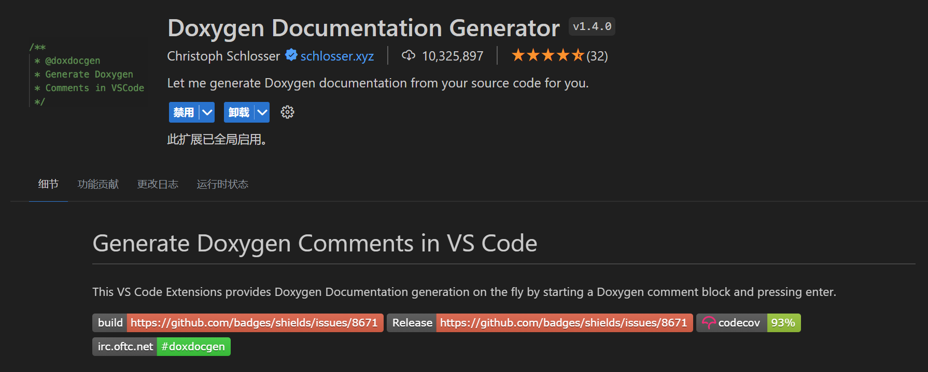This screenshot has height=372, width=928.
Task: Click the Release badge link
Action: [539, 323]
